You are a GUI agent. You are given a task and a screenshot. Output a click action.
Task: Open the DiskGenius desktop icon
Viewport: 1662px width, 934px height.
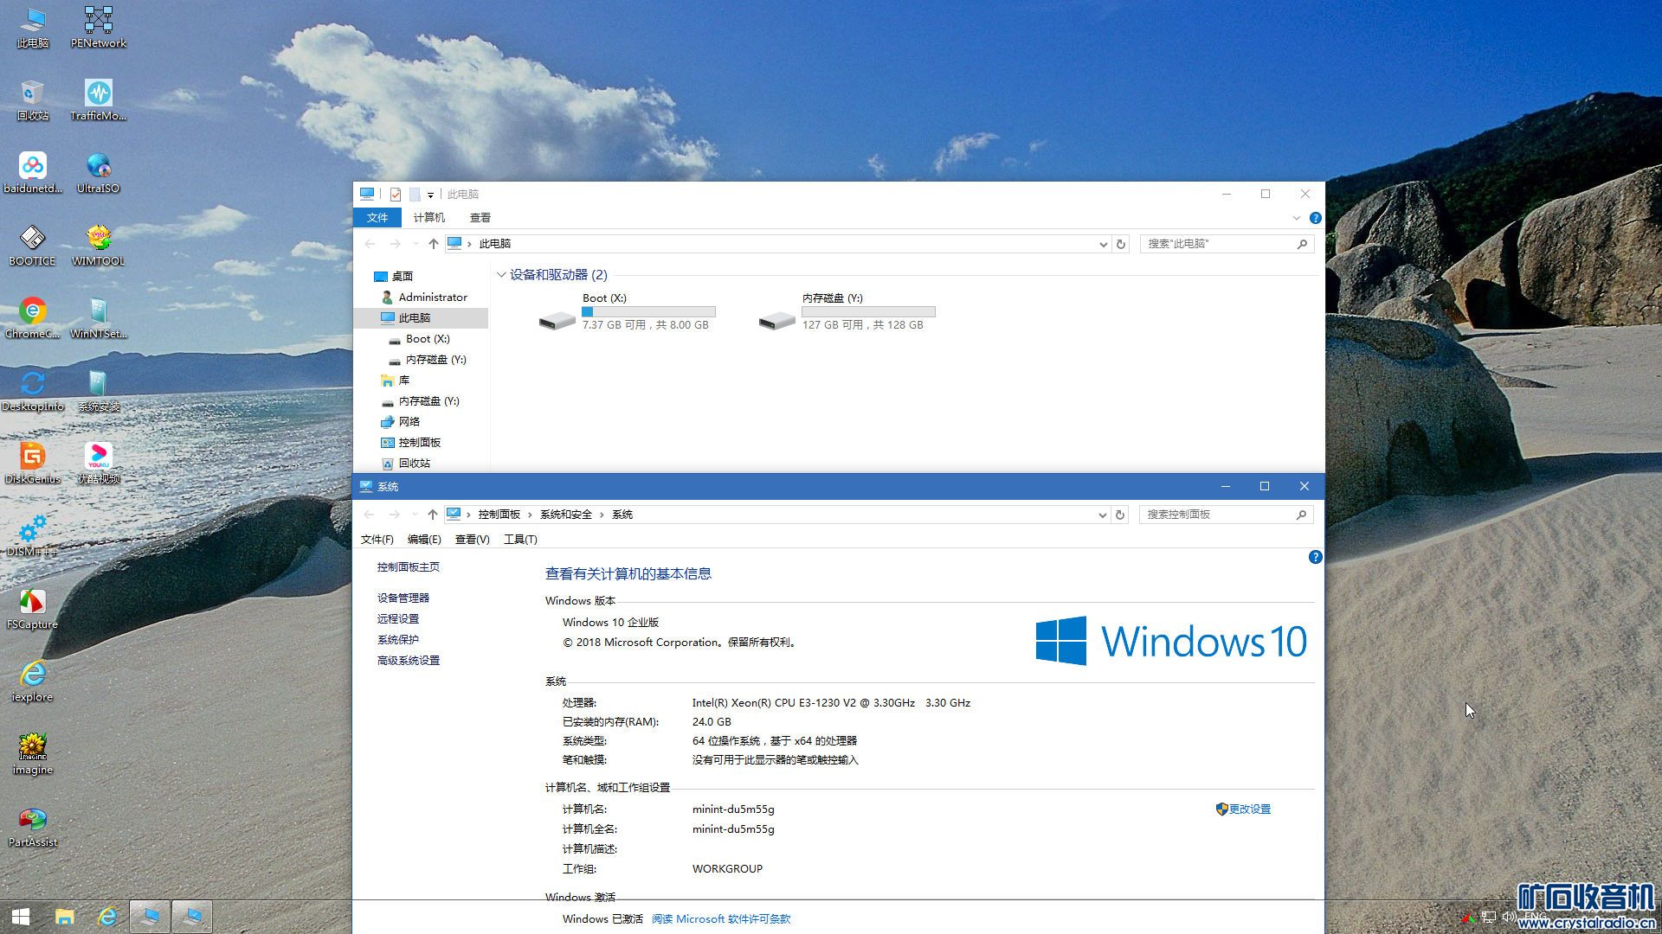pos(32,457)
